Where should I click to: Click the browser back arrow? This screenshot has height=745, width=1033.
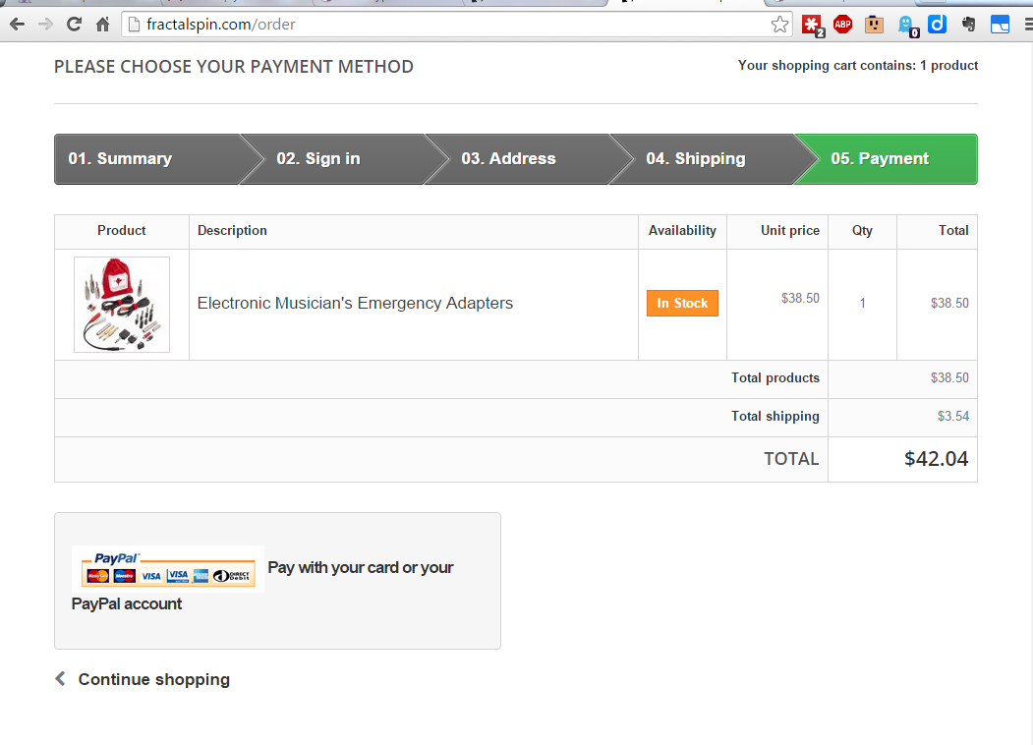(17, 25)
